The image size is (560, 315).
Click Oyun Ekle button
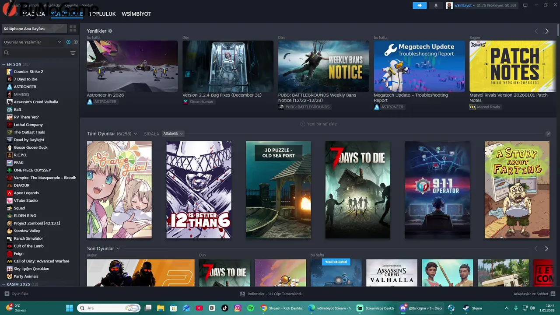pos(16,294)
